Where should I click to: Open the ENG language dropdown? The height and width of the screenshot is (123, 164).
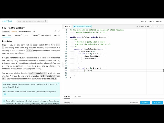click(143, 22)
